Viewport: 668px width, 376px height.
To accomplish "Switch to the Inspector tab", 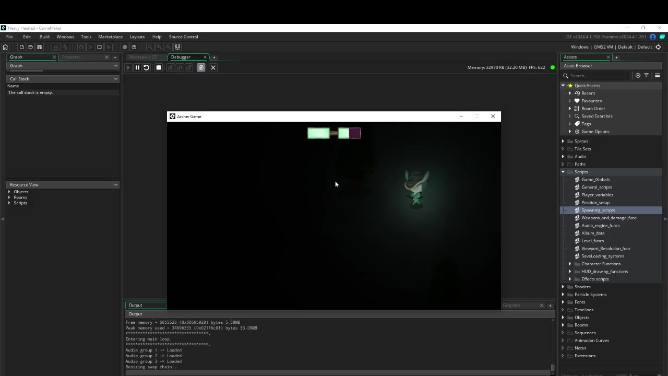I will pyautogui.click(x=71, y=57).
